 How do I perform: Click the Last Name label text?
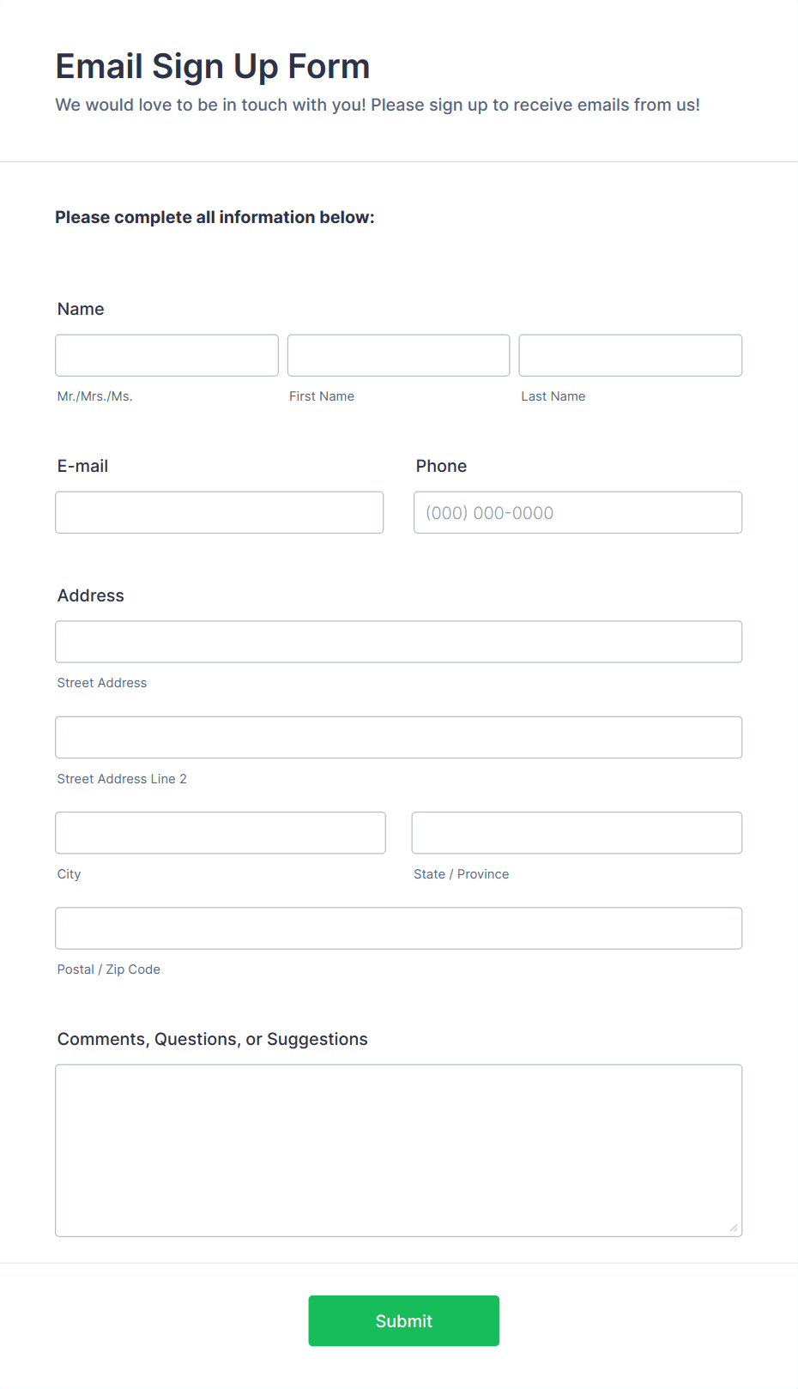[x=553, y=396]
